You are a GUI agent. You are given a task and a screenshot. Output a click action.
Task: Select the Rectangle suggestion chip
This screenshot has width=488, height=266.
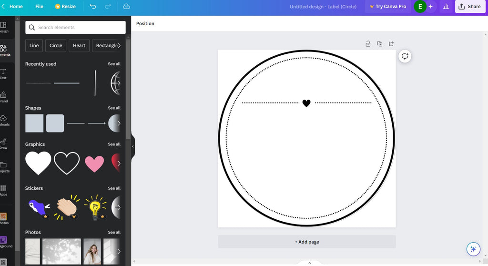106,45
